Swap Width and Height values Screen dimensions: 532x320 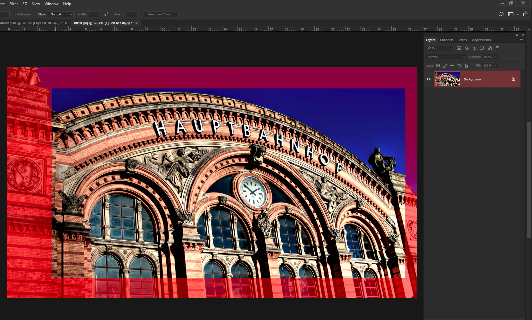(106, 14)
